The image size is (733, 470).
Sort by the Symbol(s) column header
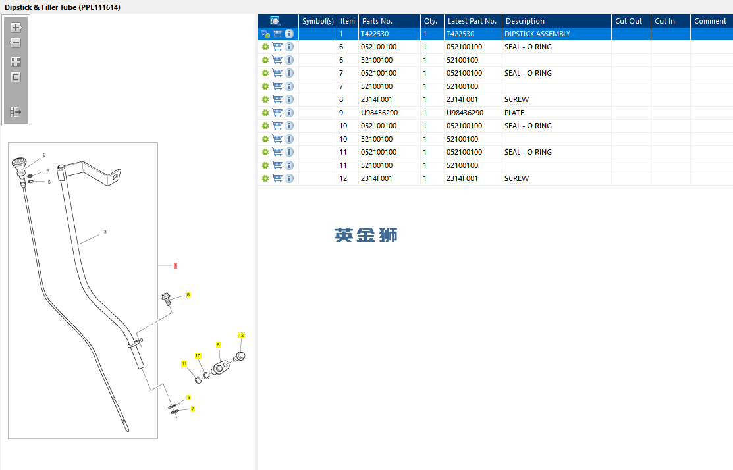[x=318, y=21]
